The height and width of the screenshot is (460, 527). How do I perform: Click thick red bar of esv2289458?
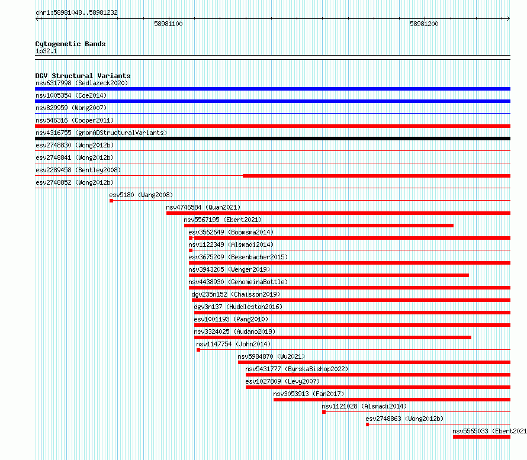(377, 176)
